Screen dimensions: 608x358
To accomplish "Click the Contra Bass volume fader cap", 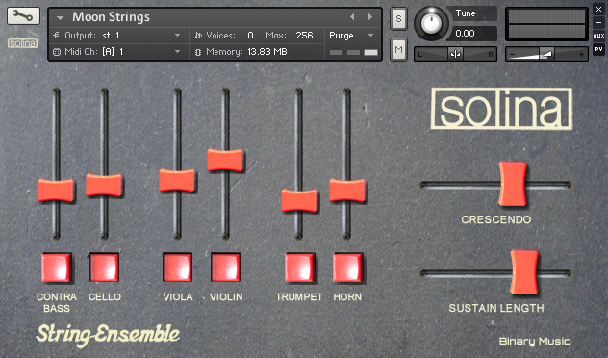I will tap(56, 191).
